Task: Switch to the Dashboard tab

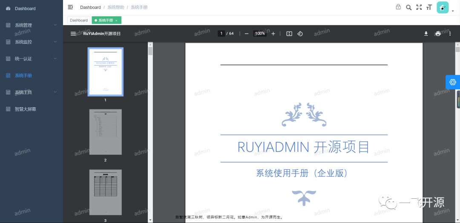Action: tap(79, 20)
